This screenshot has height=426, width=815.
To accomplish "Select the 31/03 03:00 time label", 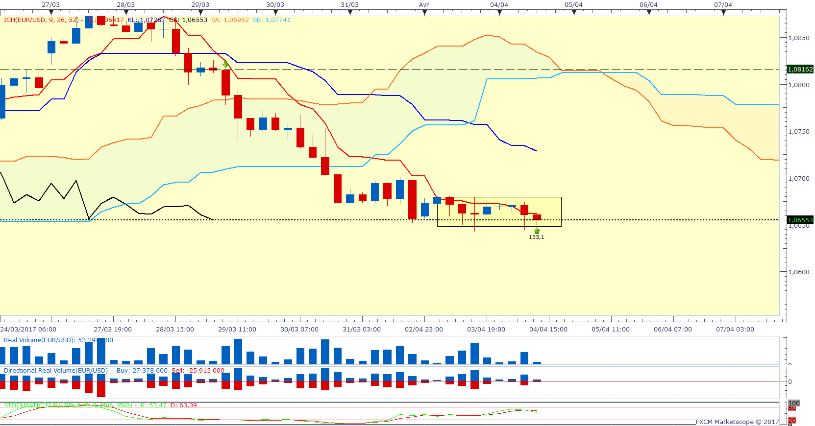I will (x=362, y=330).
